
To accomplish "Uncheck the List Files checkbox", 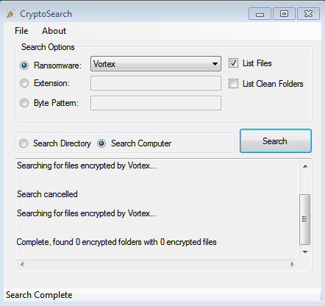I will click(x=233, y=63).
